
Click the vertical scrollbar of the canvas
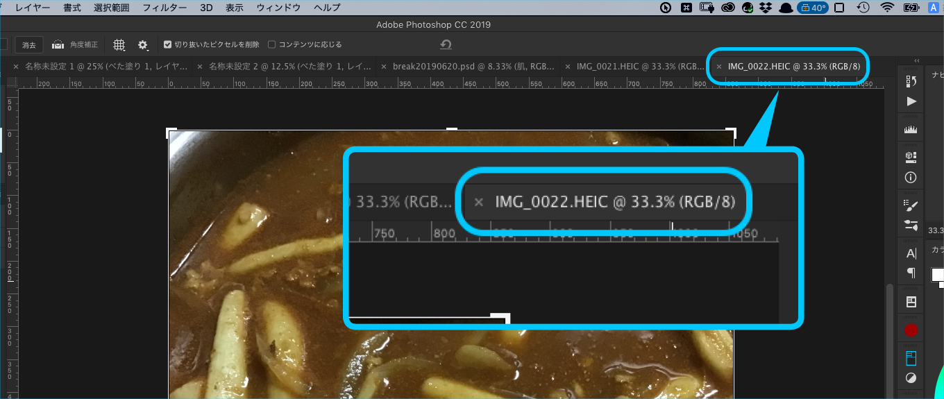coord(890,341)
